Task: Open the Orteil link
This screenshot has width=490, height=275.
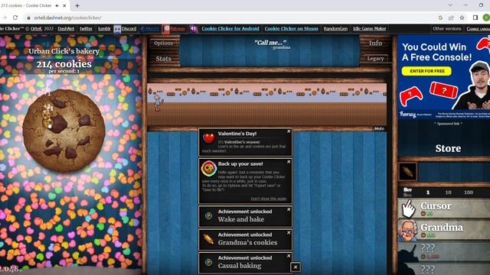Action: coord(36,29)
